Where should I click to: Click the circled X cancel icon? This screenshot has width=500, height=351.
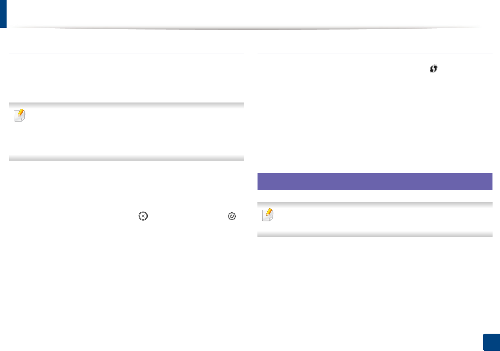click(x=143, y=216)
